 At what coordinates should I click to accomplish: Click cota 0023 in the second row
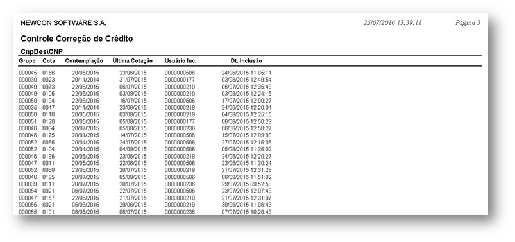(x=49, y=80)
